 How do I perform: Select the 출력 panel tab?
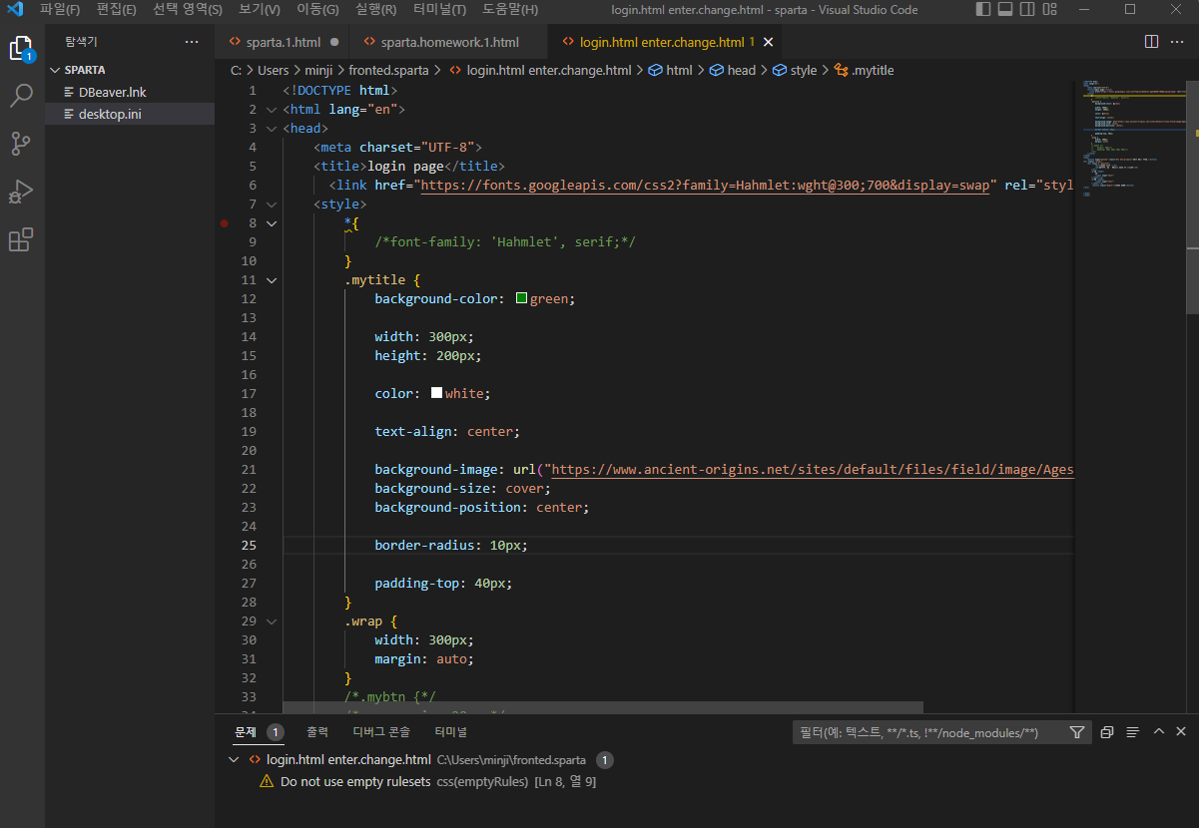(316, 731)
